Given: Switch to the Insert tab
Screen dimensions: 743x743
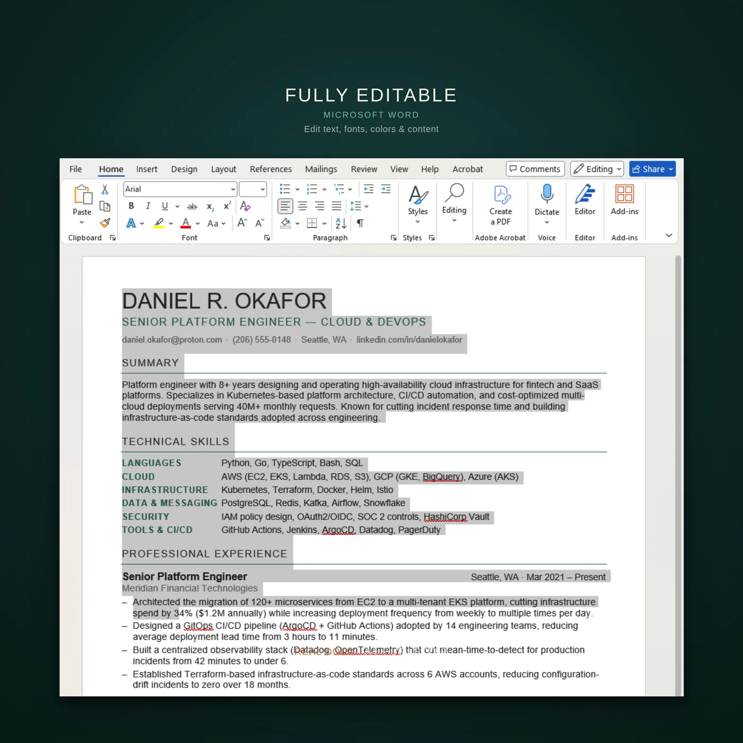Looking at the screenshot, I should pyautogui.click(x=146, y=169).
